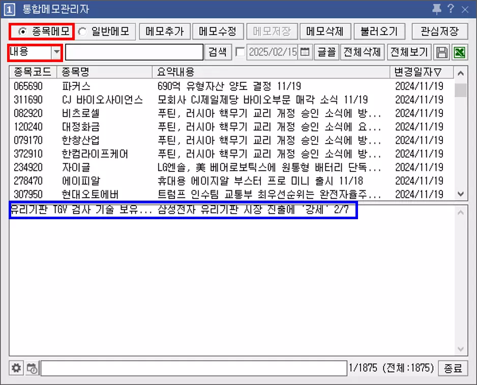Screen dimensions: 477x385
Task: Click list scrollbar up arrow
Action: tap(461, 73)
